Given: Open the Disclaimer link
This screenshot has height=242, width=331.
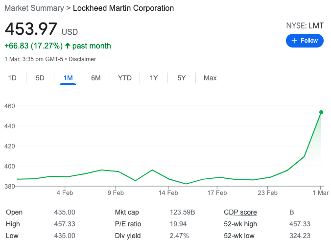Looking at the screenshot, I should [x=82, y=59].
